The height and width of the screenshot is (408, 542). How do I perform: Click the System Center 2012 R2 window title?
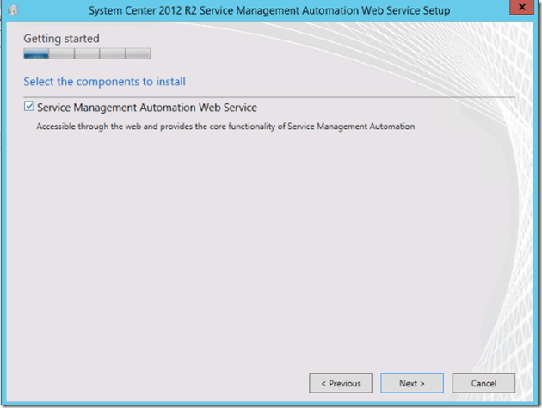[269, 10]
